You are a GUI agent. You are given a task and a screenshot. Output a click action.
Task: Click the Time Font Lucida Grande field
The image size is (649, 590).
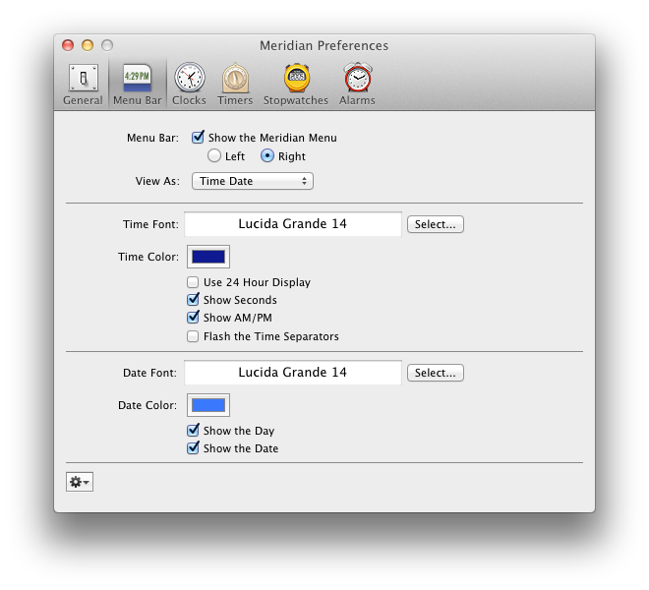coord(293,224)
